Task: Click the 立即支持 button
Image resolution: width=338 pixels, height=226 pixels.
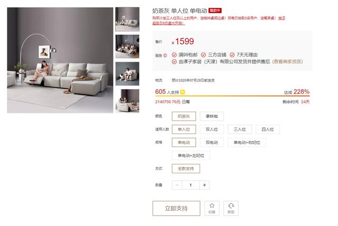Action: coord(176,208)
